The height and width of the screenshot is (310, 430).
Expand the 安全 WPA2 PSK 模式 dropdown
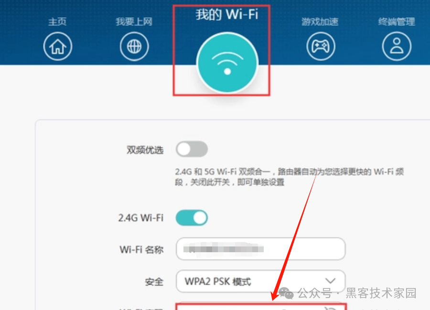[x=260, y=281]
